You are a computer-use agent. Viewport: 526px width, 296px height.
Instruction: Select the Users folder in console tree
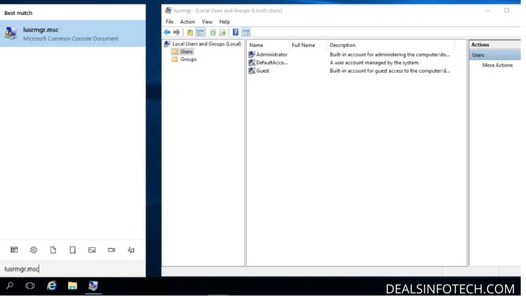coord(186,52)
